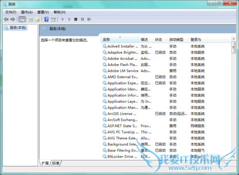Click 禁用 startup type of Adobe LM Service
The height and width of the screenshot is (175, 239).
173,71
